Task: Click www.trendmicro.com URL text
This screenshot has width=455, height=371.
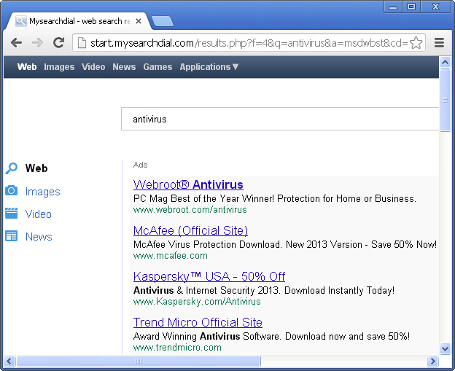Action: [x=177, y=347]
